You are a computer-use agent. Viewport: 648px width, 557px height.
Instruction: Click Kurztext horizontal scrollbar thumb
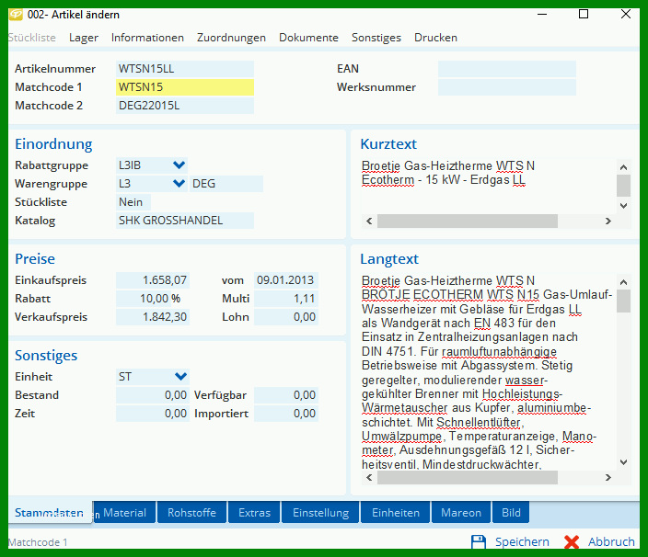[x=468, y=222]
